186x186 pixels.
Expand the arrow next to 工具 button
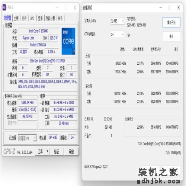pyautogui.click(x=47, y=151)
